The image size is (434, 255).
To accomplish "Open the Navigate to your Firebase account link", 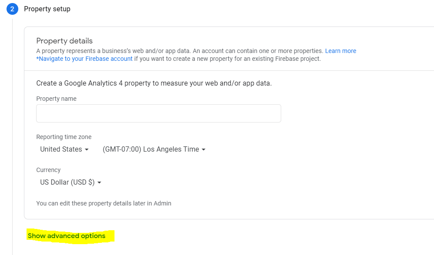I will 84,59.
